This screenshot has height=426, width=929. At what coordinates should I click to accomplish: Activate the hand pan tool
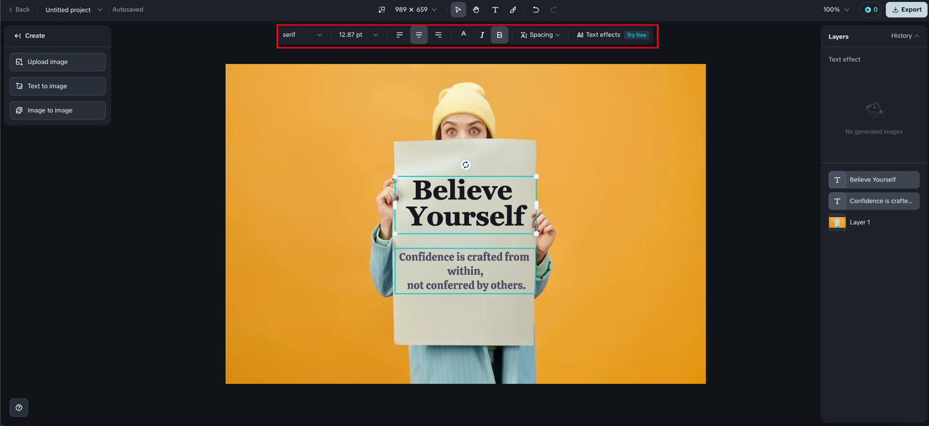pyautogui.click(x=476, y=9)
